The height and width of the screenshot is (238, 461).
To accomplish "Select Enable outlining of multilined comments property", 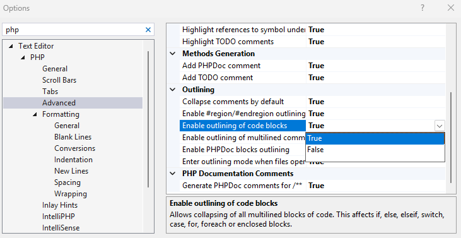I will (x=243, y=138).
